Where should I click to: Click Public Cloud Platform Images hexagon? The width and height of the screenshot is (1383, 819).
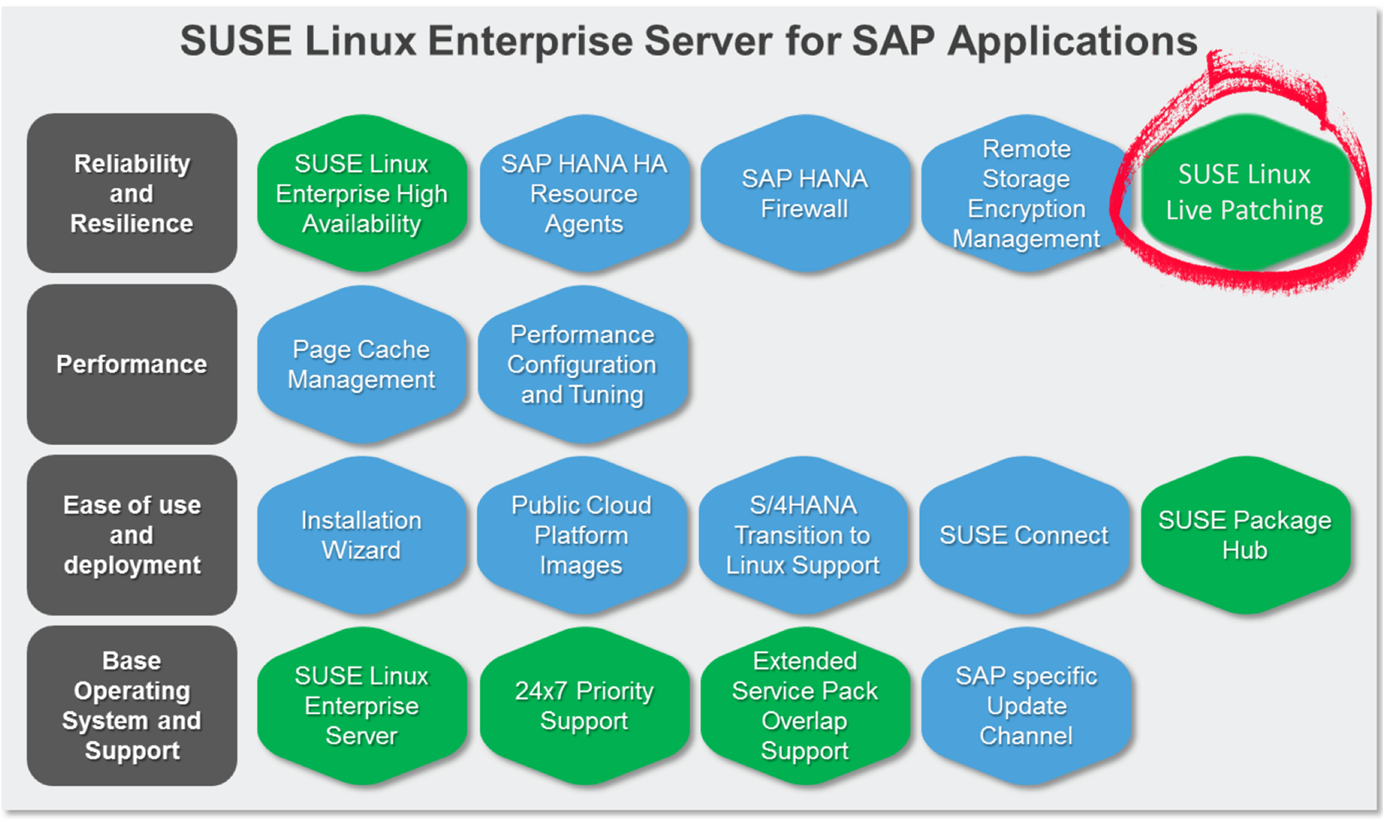582,535
